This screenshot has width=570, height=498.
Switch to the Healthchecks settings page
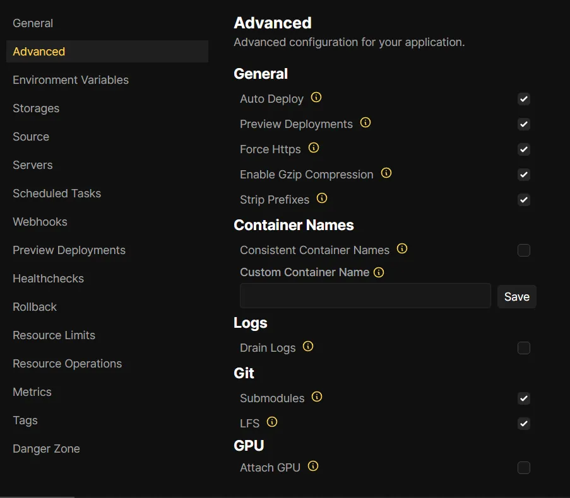[48, 279]
